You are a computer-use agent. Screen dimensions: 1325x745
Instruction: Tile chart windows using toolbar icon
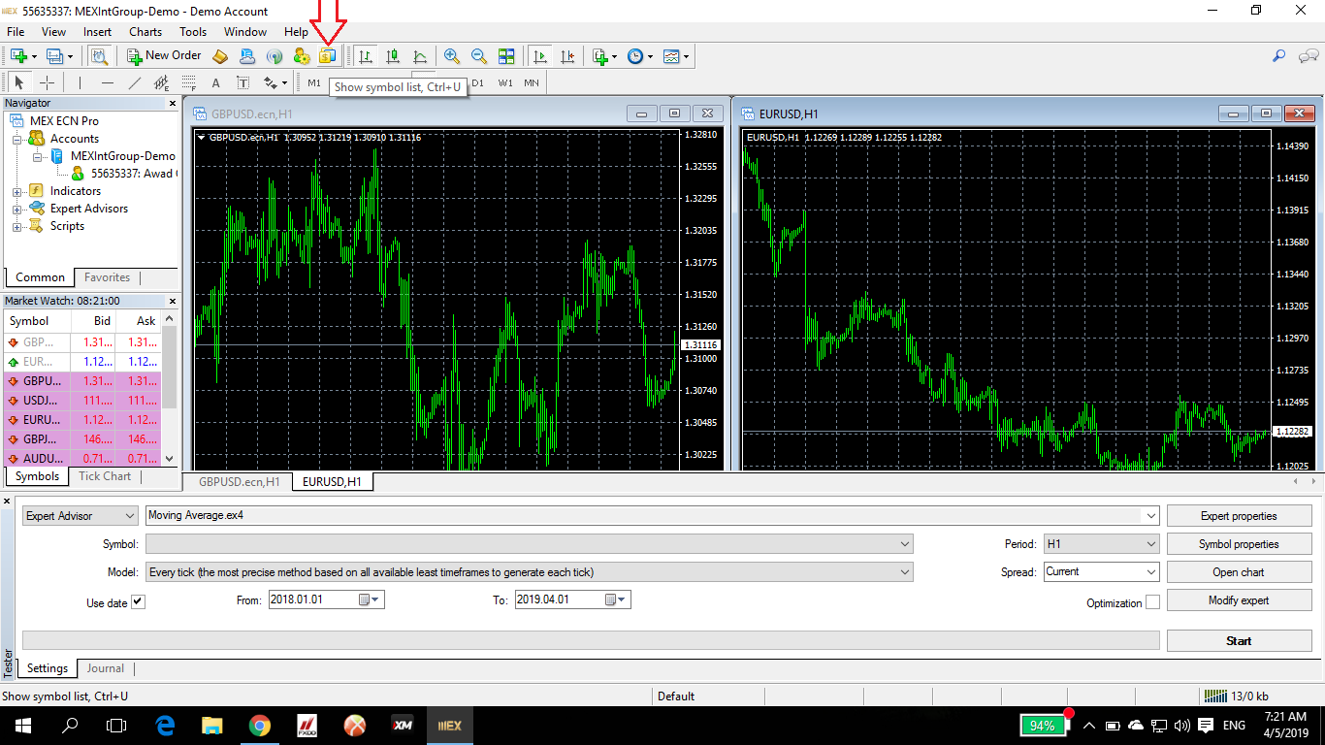(506, 56)
